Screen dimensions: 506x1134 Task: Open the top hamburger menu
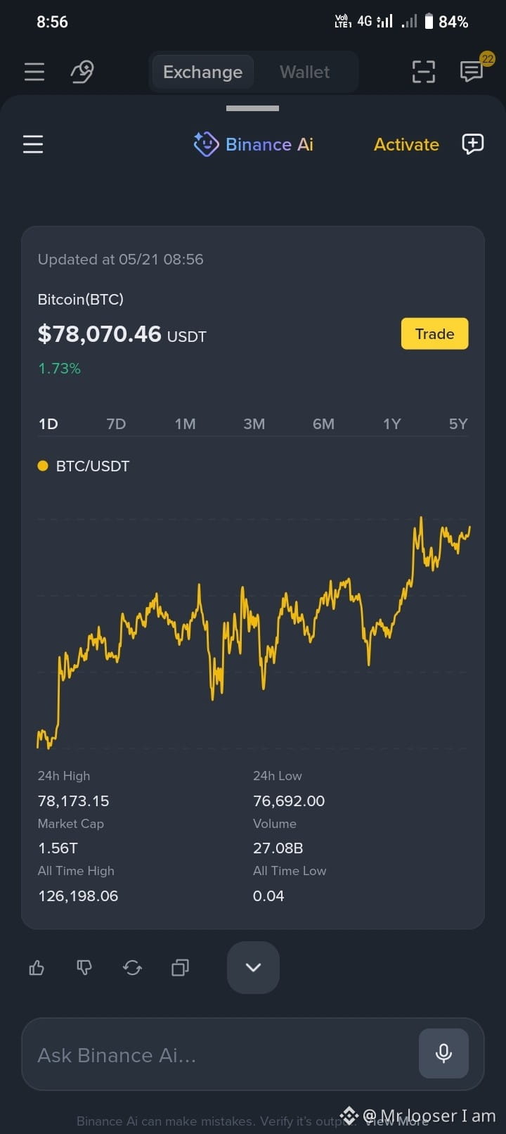(x=34, y=72)
